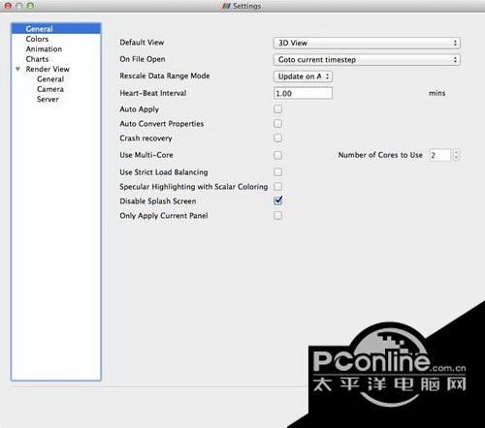Enable Auto Convert Properties checkbox
Image resolution: width=485 pixels, height=428 pixels.
pyautogui.click(x=277, y=124)
